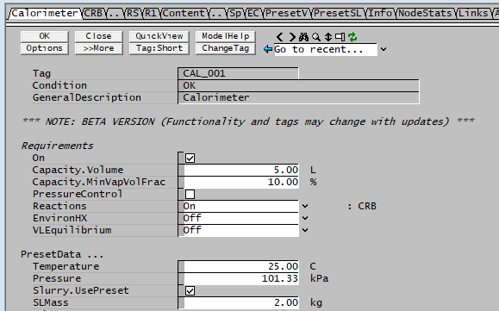This screenshot has height=311, width=499.
Task: Click the C unit next to Temperature
Action: tap(313, 266)
